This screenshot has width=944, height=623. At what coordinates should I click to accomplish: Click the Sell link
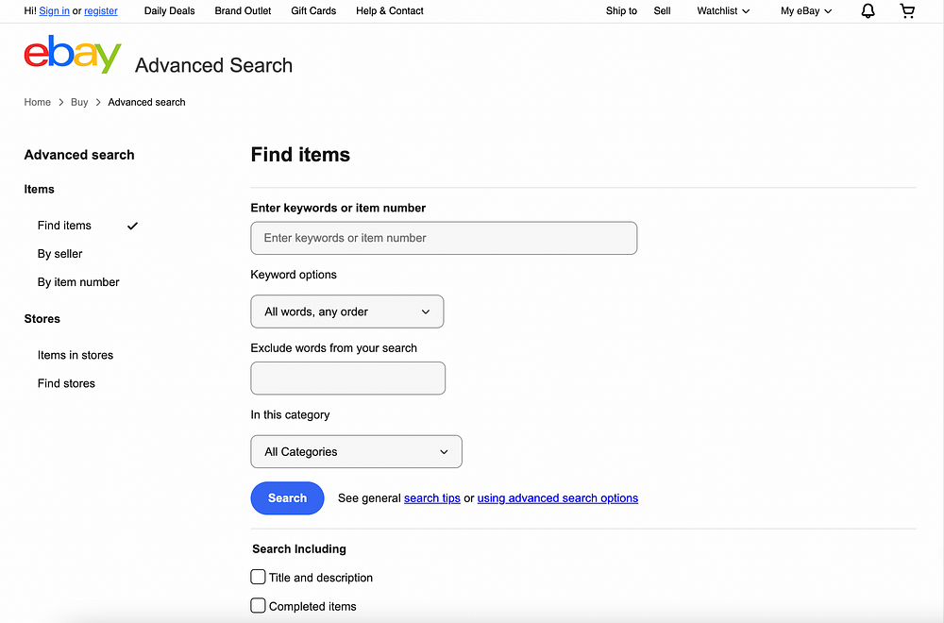(662, 10)
